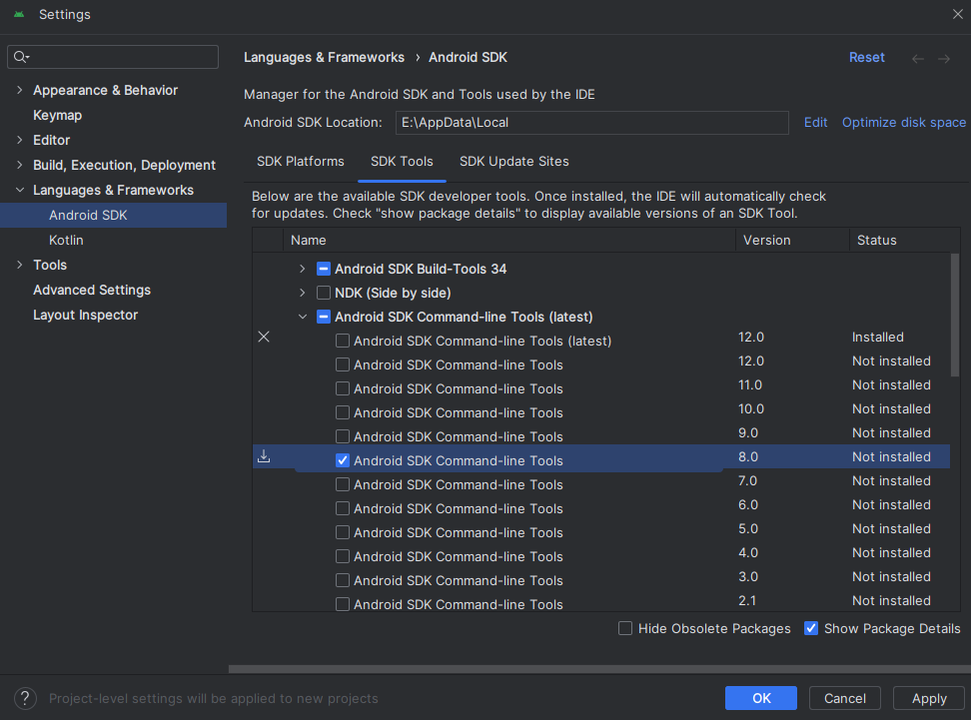
Task: Check Command-line Tools version 3.0 checkbox
Action: tap(343, 581)
